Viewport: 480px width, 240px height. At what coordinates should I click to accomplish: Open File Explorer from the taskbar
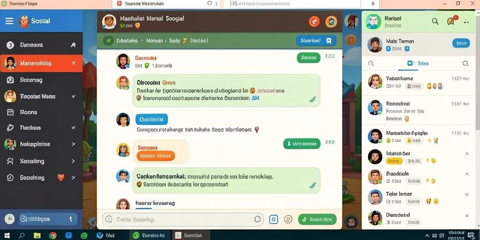pos(37,235)
